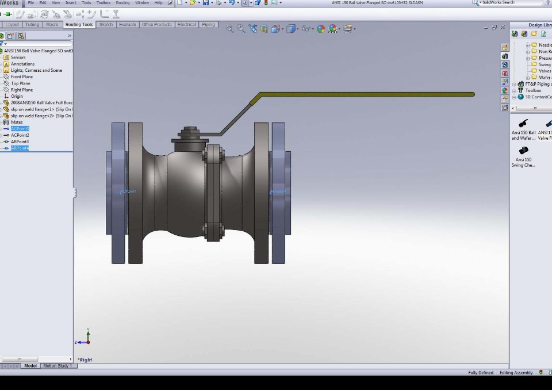The height and width of the screenshot is (390, 552).
Task: Select ARPoint4 in the feature tree
Action: (x=20, y=148)
